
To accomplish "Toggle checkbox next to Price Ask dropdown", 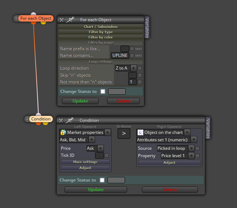I will pos(107,148).
